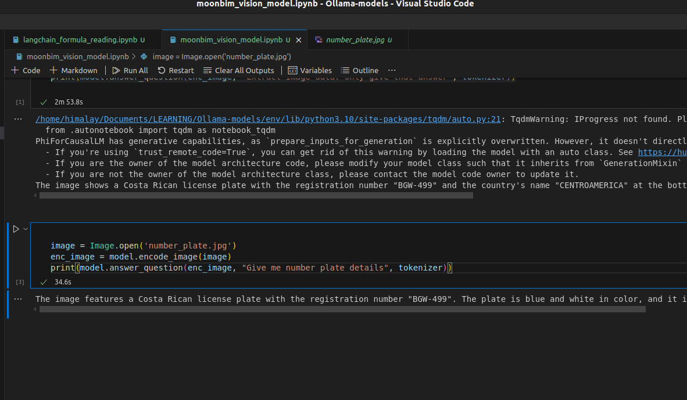
Task: Open run options dropdown beside cell play button
Action: pos(25,229)
